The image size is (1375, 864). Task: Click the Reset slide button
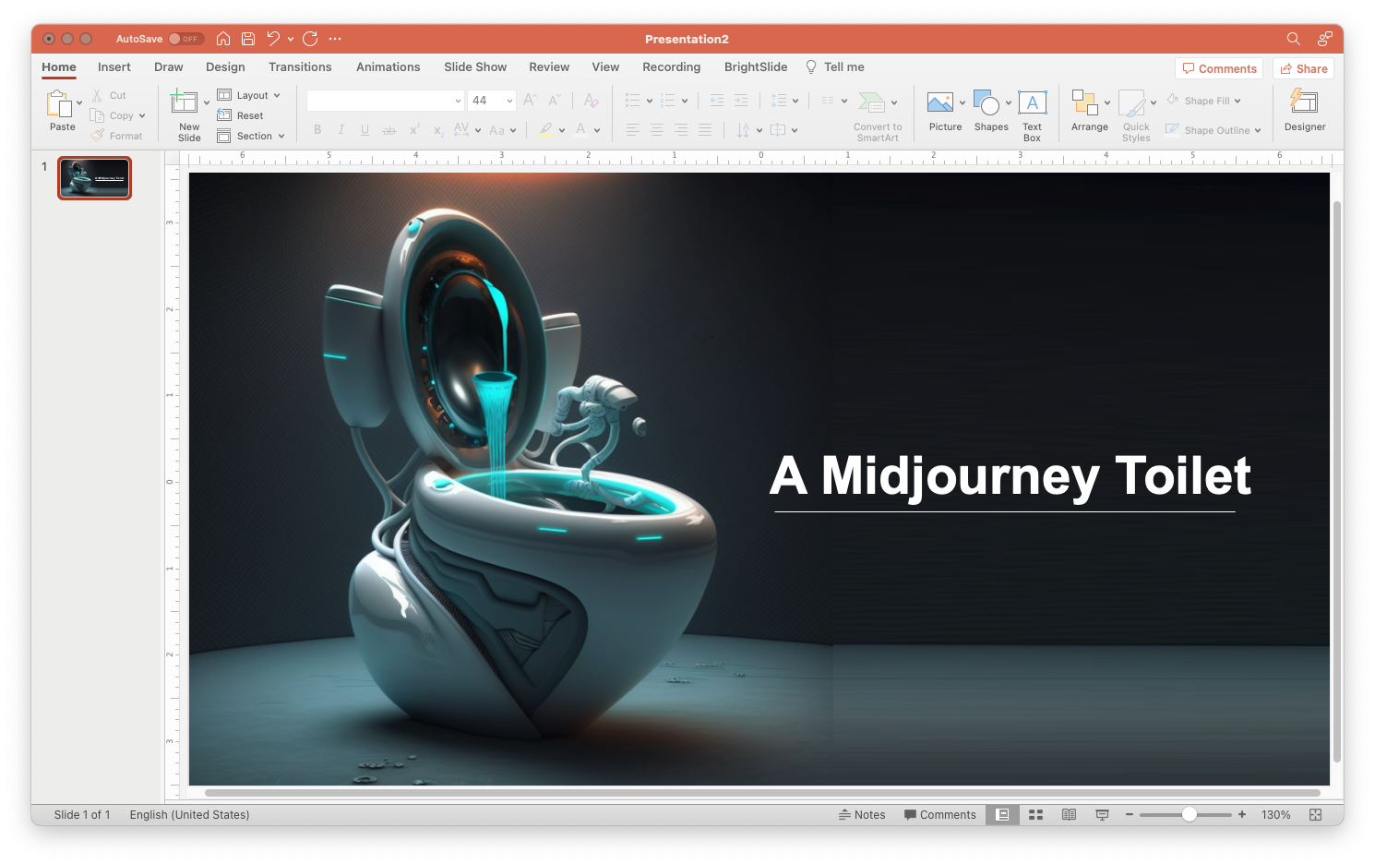coord(240,115)
